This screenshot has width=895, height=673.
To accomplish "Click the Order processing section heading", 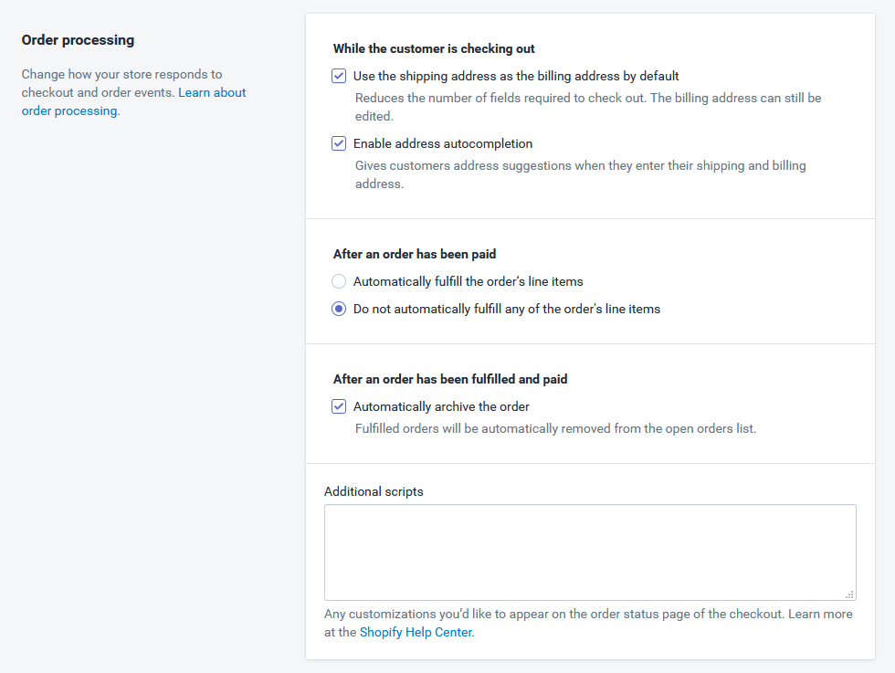I will point(79,40).
